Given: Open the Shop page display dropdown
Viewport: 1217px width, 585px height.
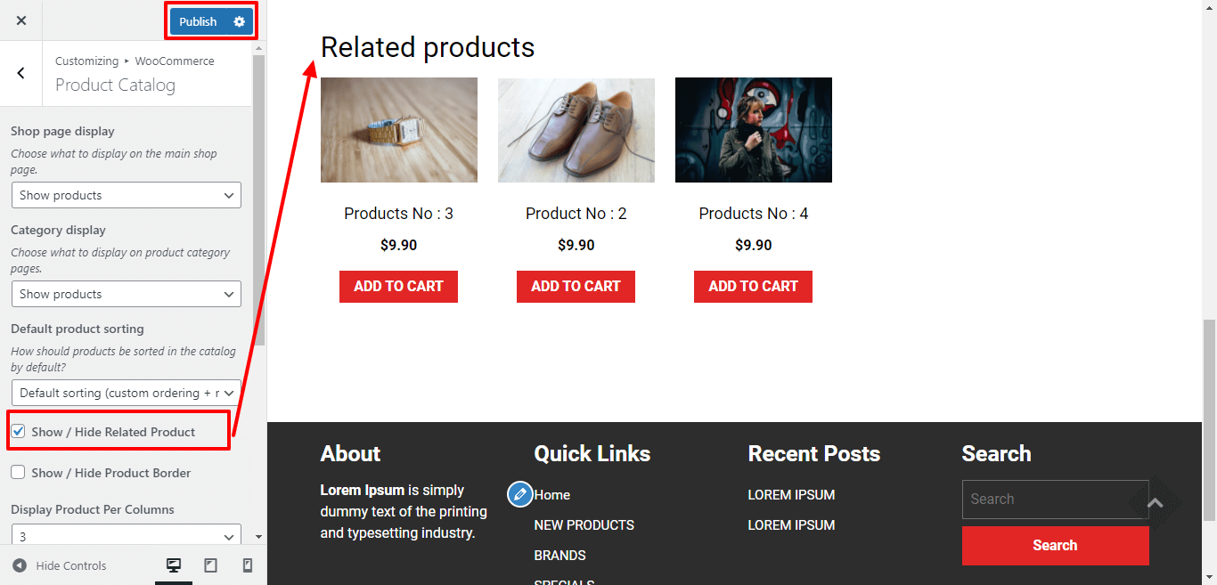Looking at the screenshot, I should [127, 195].
